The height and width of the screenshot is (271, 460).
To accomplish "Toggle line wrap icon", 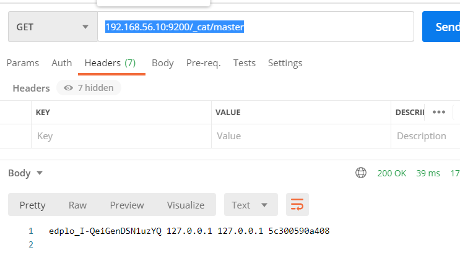I will [x=297, y=205].
